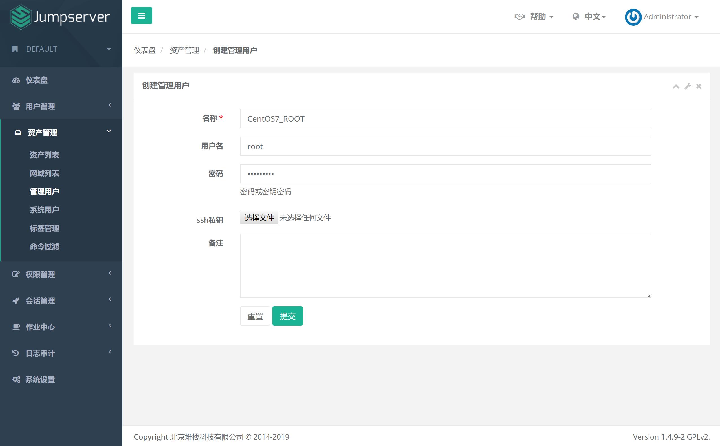Expand the 权限管理 menu chevron
The height and width of the screenshot is (446, 720).
pos(110,273)
